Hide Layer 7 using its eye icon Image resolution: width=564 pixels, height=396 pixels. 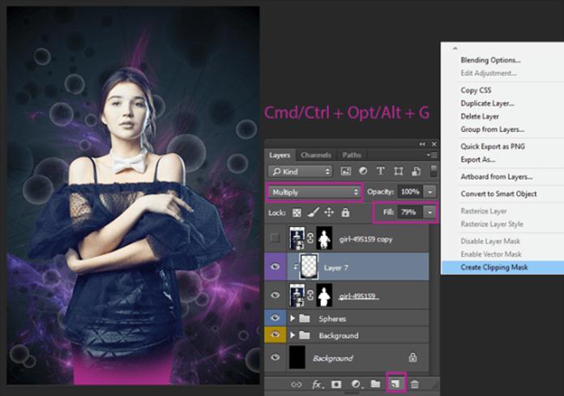pos(277,265)
